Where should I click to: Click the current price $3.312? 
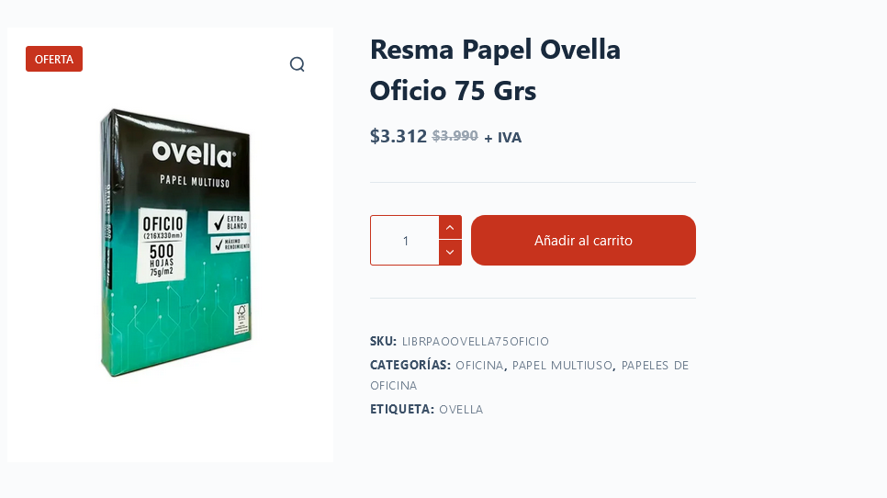tap(399, 136)
